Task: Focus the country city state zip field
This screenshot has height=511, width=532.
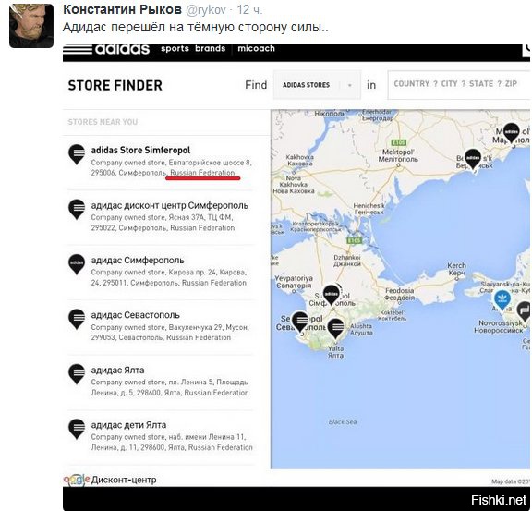Action: click(459, 85)
